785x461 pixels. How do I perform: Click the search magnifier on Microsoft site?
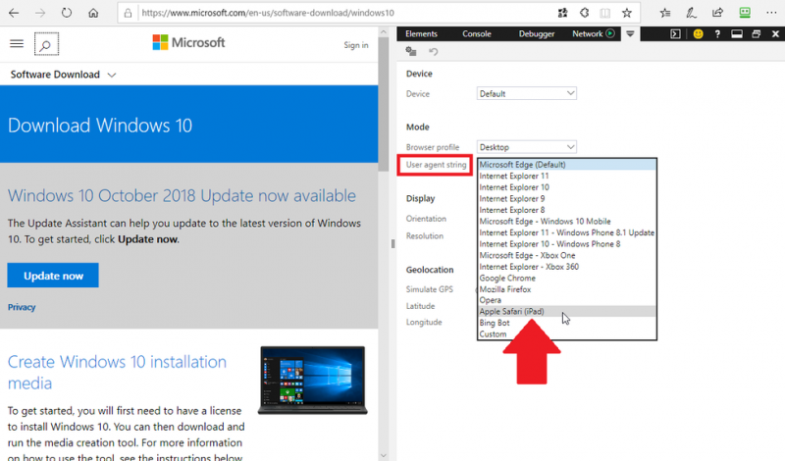pyautogui.click(x=46, y=44)
